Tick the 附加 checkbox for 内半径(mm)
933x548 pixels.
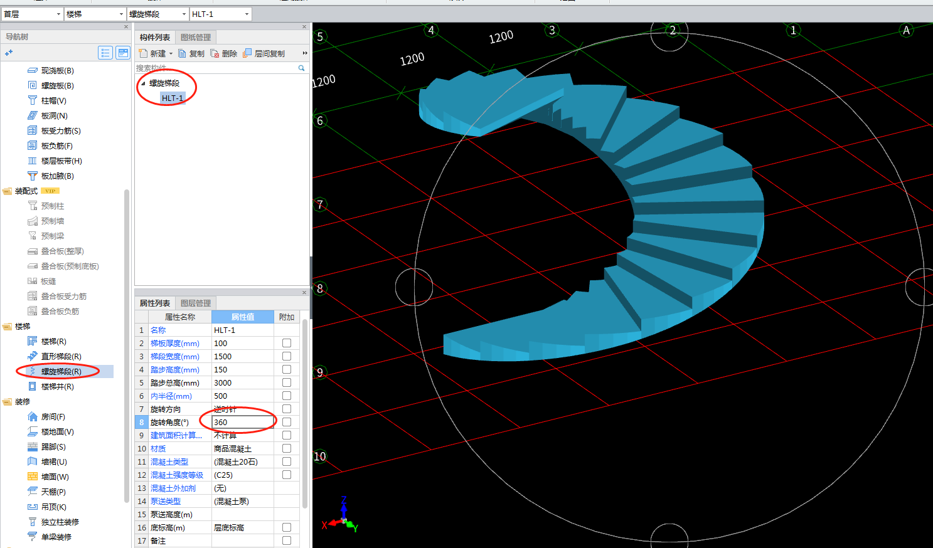coord(287,396)
